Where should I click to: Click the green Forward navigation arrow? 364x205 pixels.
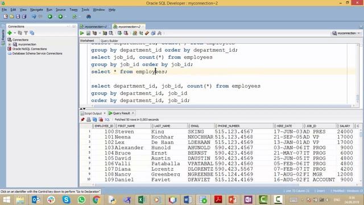click(x=60, y=17)
